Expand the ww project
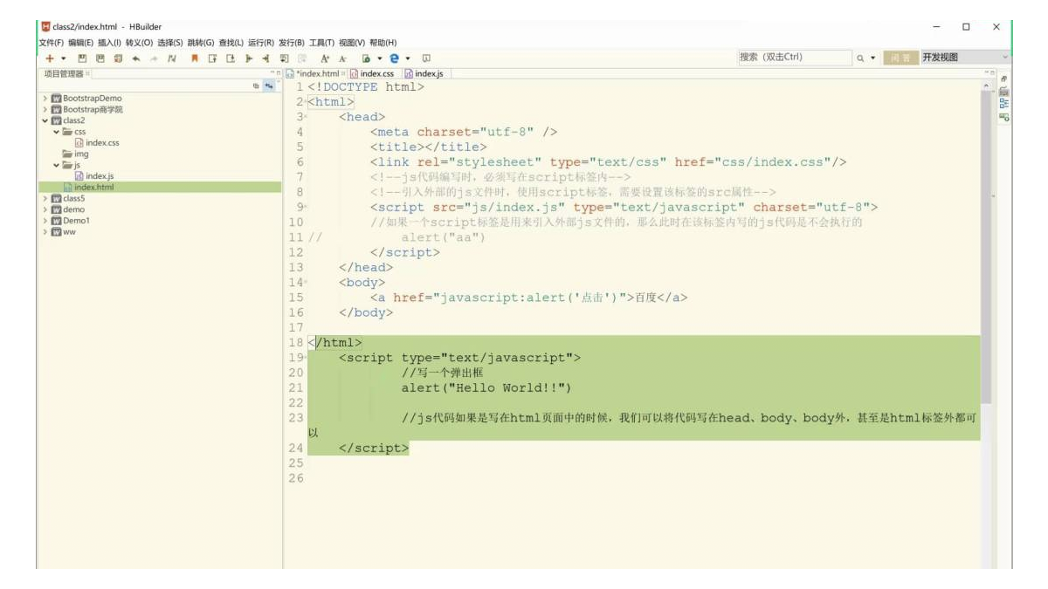The image size is (1048, 589). (x=45, y=231)
